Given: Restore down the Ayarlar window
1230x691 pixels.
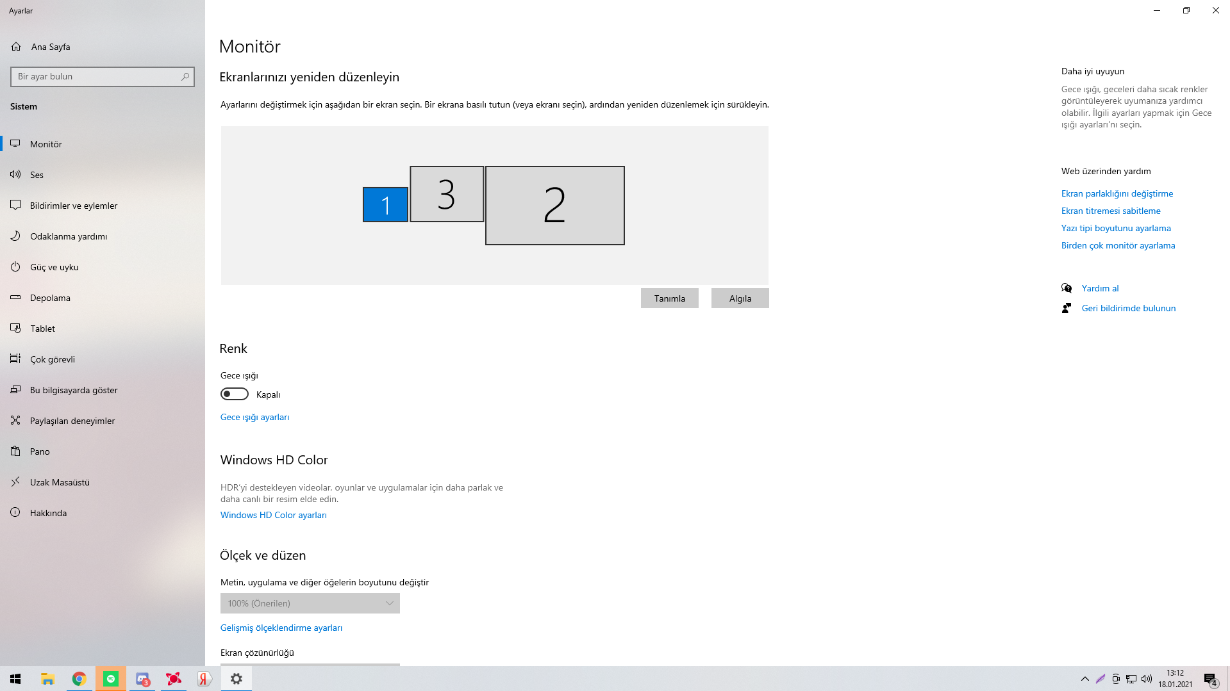Looking at the screenshot, I should pyautogui.click(x=1186, y=10).
